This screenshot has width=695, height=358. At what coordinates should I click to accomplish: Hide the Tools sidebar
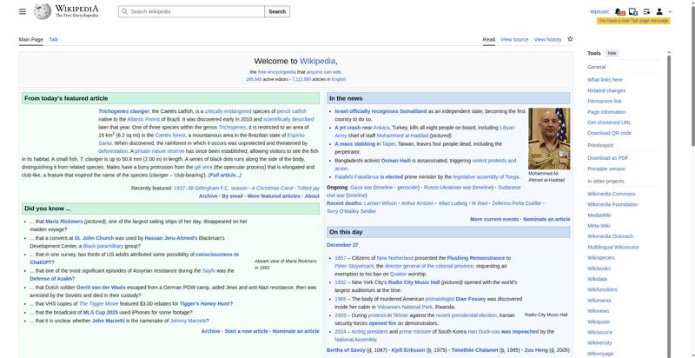point(612,53)
